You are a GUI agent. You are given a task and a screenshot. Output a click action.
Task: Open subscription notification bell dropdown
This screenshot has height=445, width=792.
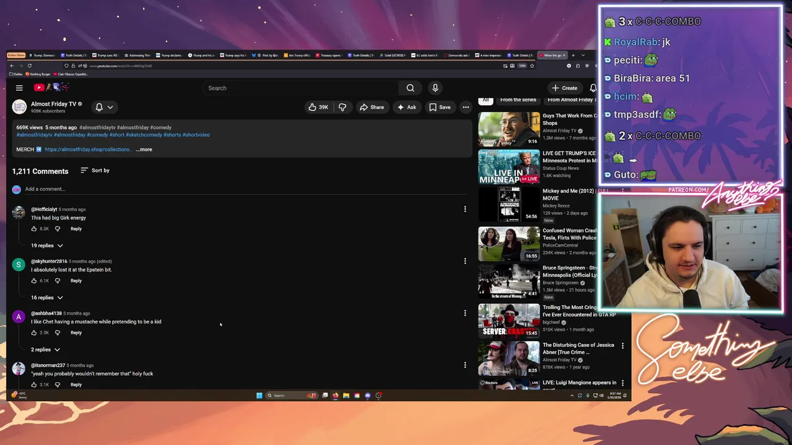click(x=104, y=107)
